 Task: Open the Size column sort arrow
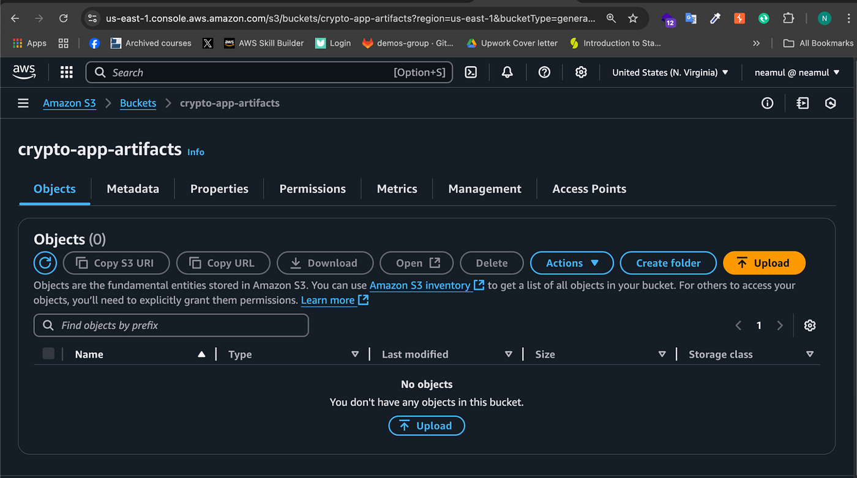click(x=662, y=354)
